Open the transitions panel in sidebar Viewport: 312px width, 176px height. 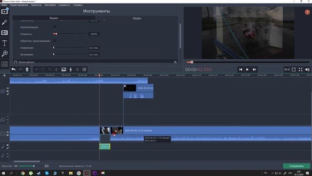coord(4,33)
